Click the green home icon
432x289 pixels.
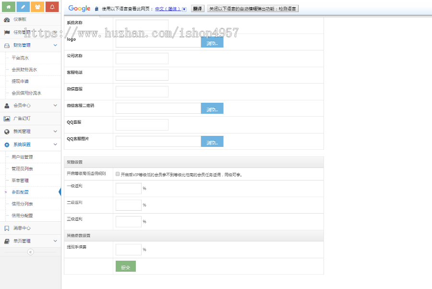pyautogui.click(x=8, y=7)
